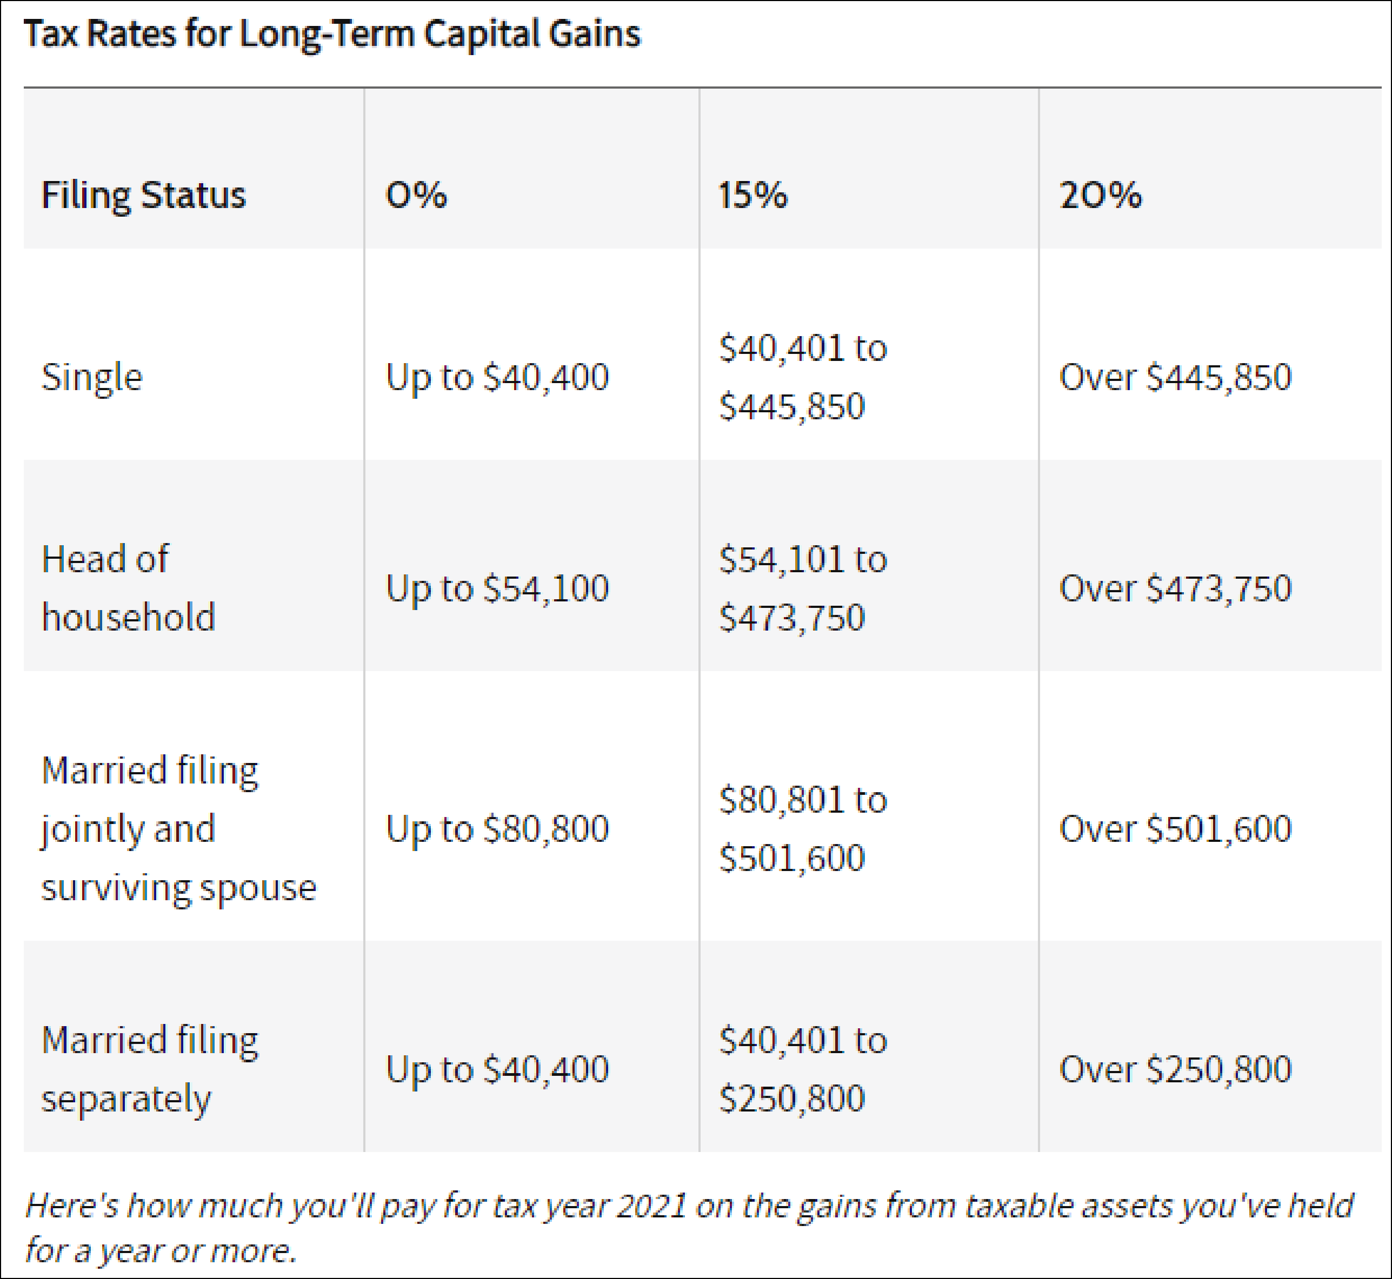Click the 0% cell in the Single row

tap(497, 377)
